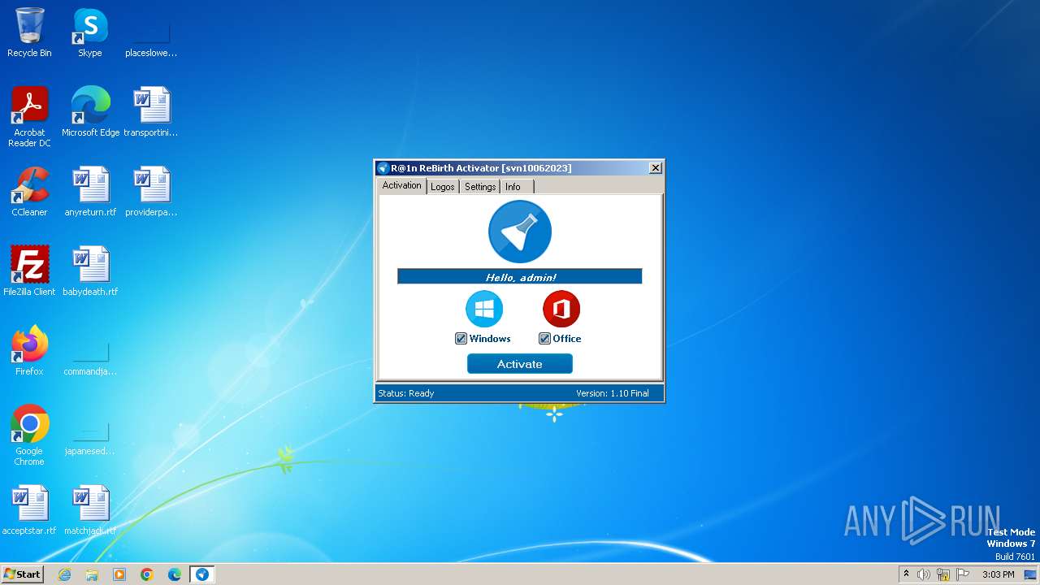Image resolution: width=1040 pixels, height=585 pixels.
Task: Click the activator taskbar button
Action: (x=202, y=574)
